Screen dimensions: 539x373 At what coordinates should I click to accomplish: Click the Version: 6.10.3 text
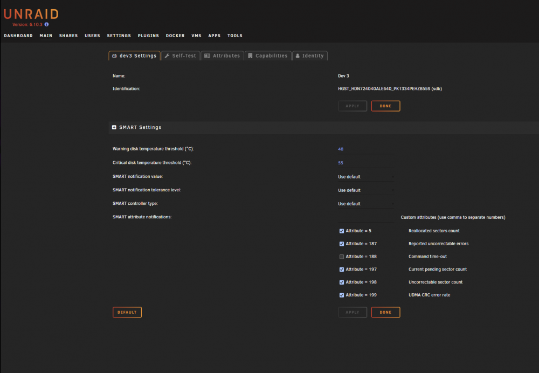(27, 25)
